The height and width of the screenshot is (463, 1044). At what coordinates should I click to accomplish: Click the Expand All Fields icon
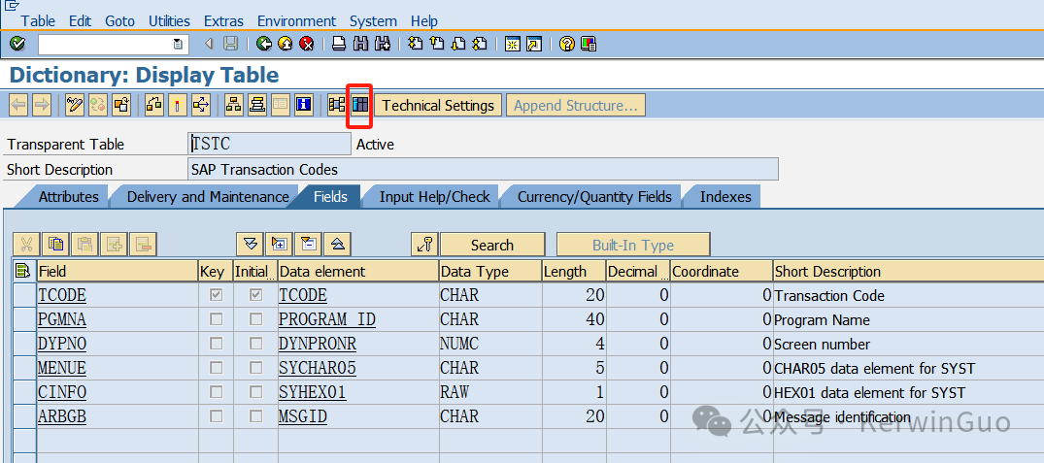(x=251, y=245)
